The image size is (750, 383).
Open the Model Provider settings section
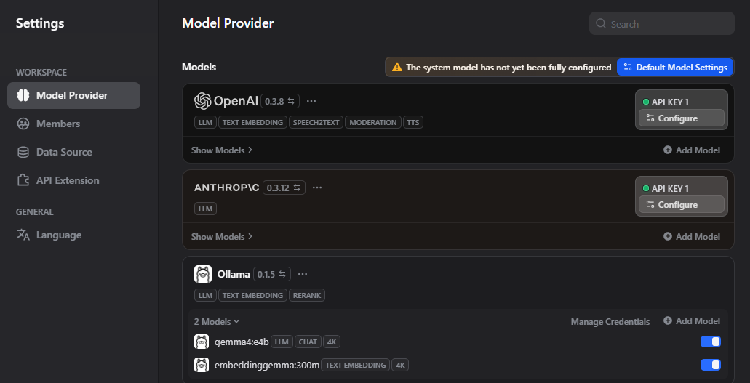(x=73, y=96)
